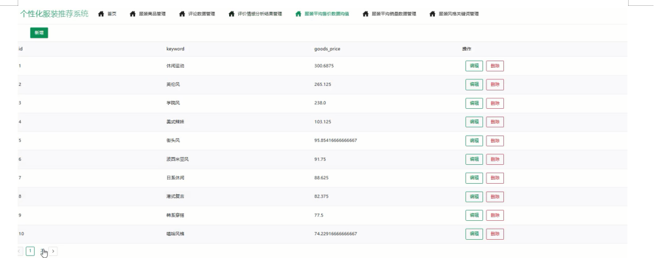This screenshot has width=662, height=258.
Task: Select the 休闲运动 keyword cell
Action: [x=175, y=66]
